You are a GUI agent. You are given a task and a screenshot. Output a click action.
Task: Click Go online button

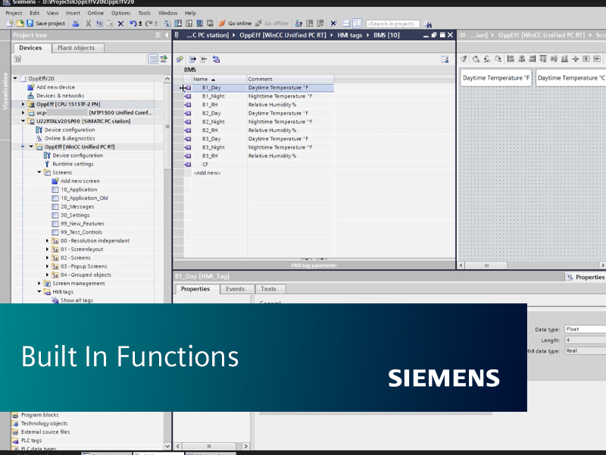(236, 24)
